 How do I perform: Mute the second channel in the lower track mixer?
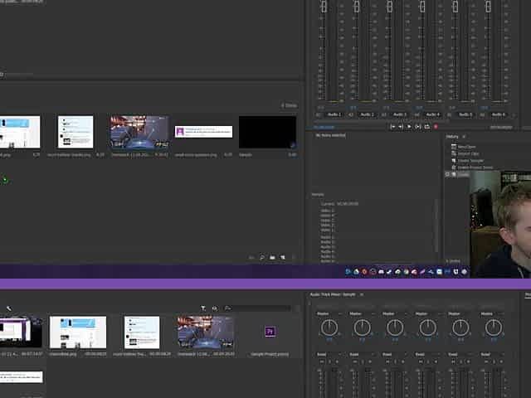click(354, 362)
